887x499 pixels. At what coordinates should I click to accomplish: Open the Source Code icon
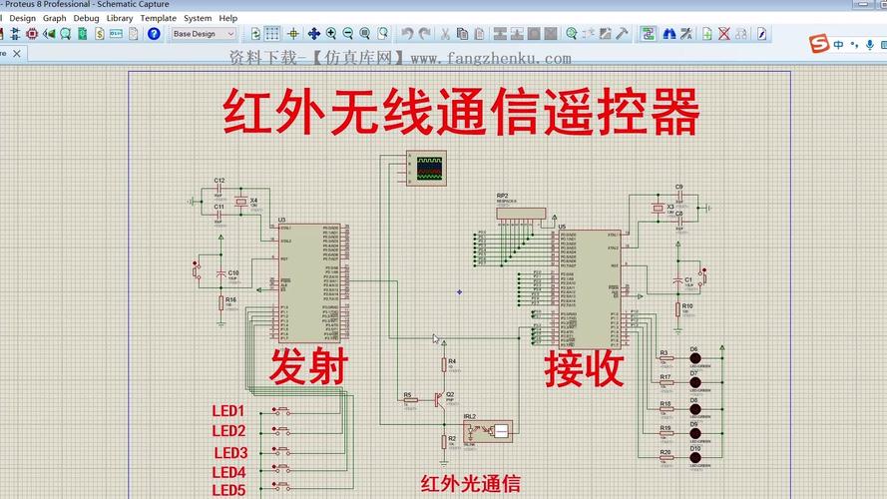[116, 34]
